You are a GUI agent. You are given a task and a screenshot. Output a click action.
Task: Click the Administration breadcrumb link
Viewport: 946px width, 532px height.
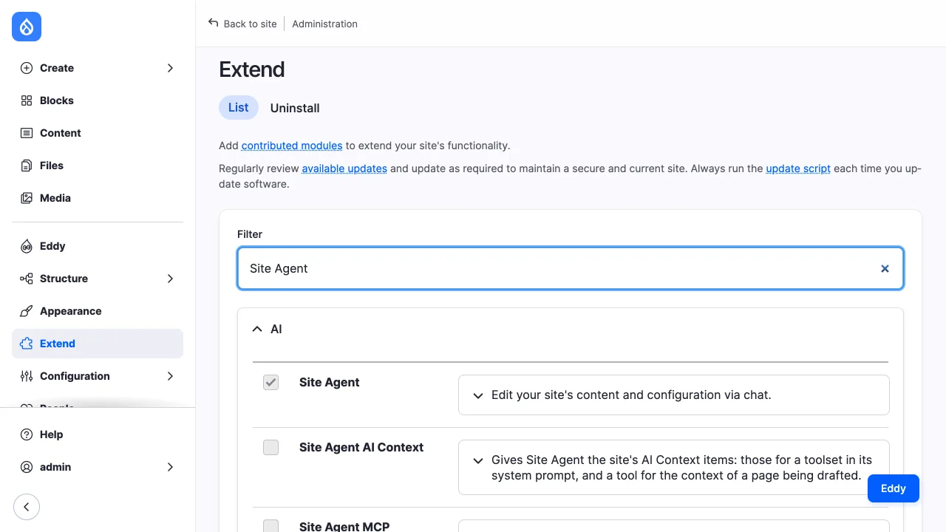point(324,24)
